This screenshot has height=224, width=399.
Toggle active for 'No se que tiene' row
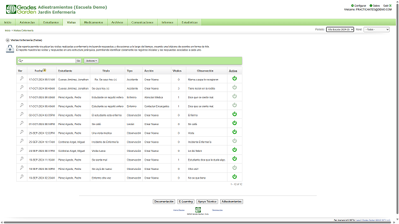click(234, 177)
